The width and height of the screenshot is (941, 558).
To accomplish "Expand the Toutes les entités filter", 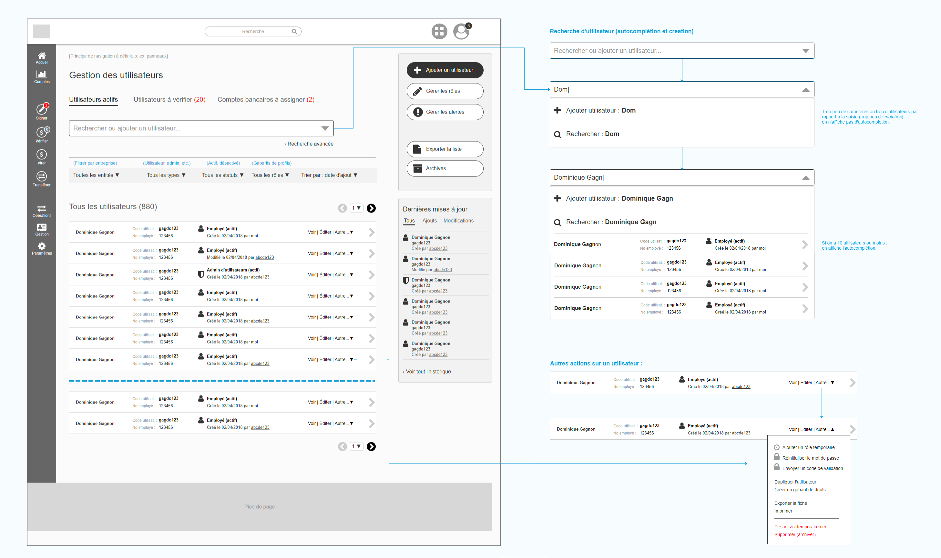I will (96, 175).
